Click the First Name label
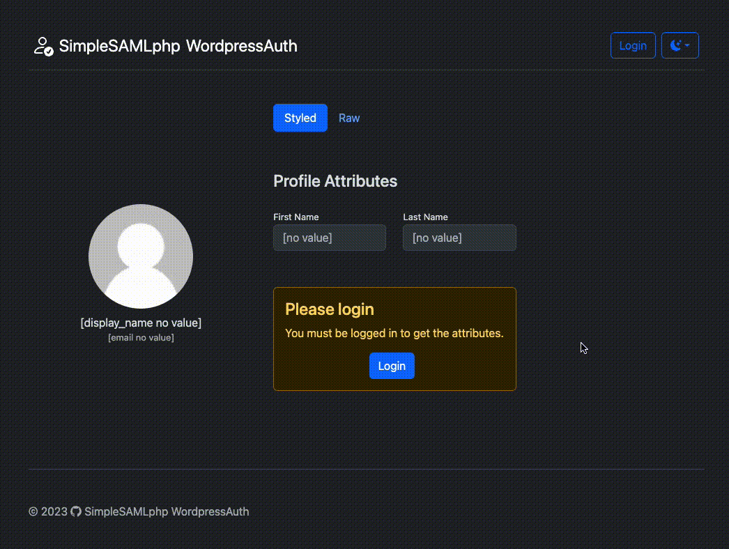The height and width of the screenshot is (549, 729). 296,217
